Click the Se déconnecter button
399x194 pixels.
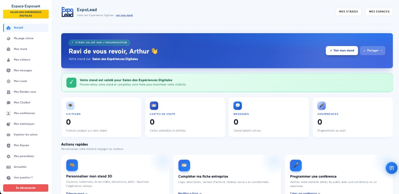coord(26,188)
